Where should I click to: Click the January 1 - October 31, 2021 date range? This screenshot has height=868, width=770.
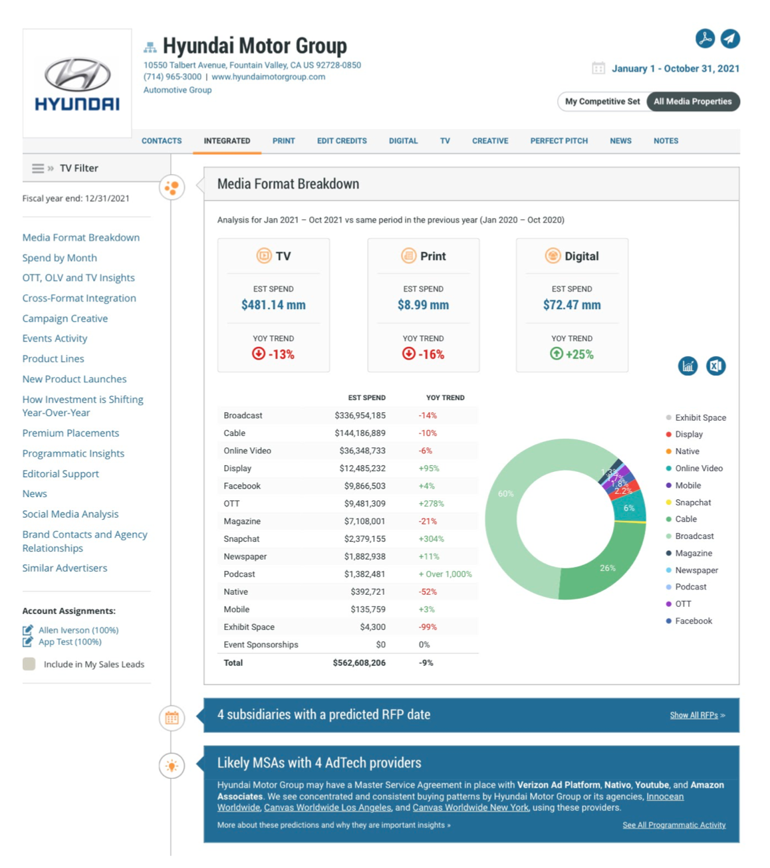(676, 68)
